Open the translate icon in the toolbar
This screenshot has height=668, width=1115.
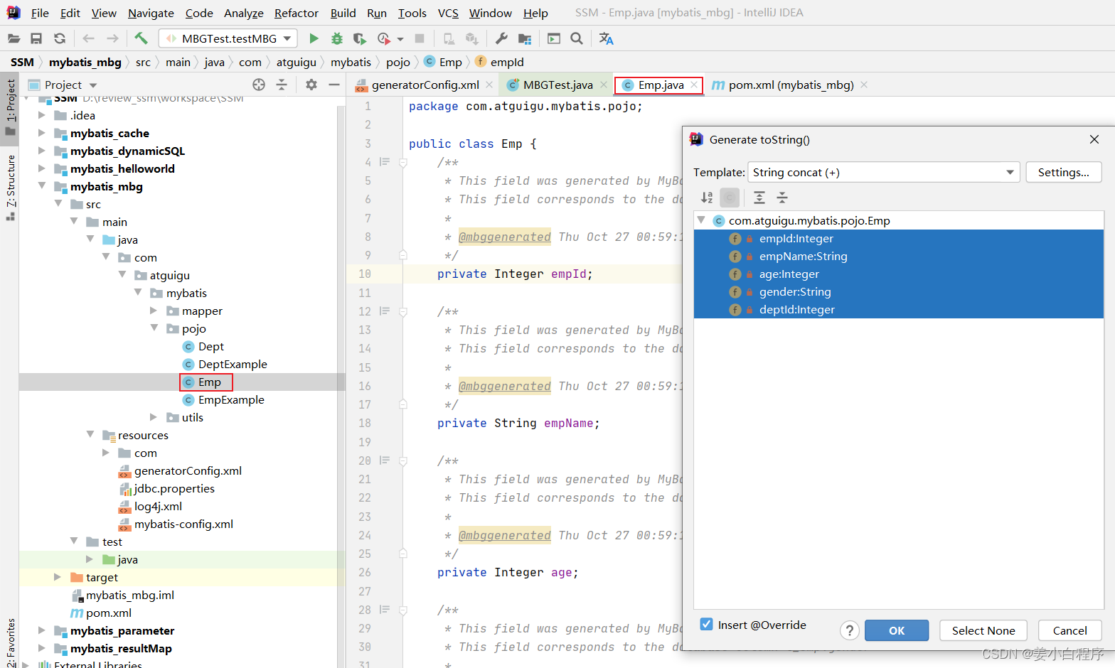click(606, 38)
